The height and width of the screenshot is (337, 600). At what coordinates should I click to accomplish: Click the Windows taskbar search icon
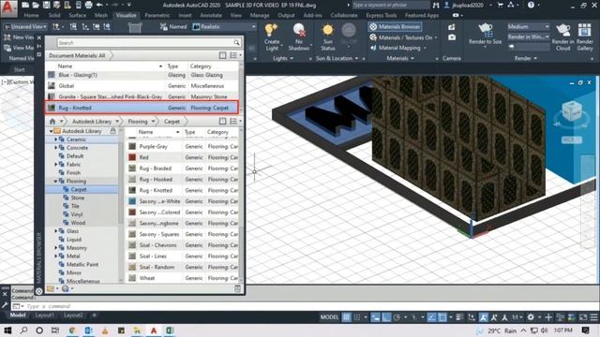point(23,330)
